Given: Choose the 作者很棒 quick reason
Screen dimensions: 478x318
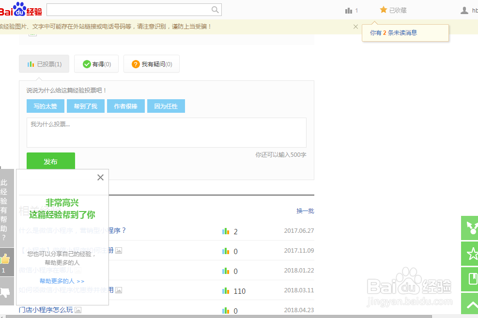Looking at the screenshot, I should pos(126,106).
